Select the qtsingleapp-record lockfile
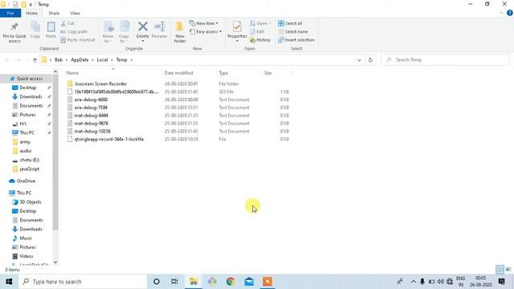This screenshot has width=514, height=289. pos(109,139)
